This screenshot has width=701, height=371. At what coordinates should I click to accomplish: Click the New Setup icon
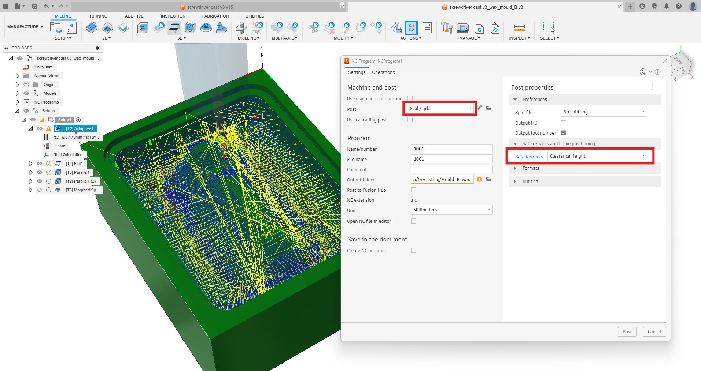click(56, 28)
